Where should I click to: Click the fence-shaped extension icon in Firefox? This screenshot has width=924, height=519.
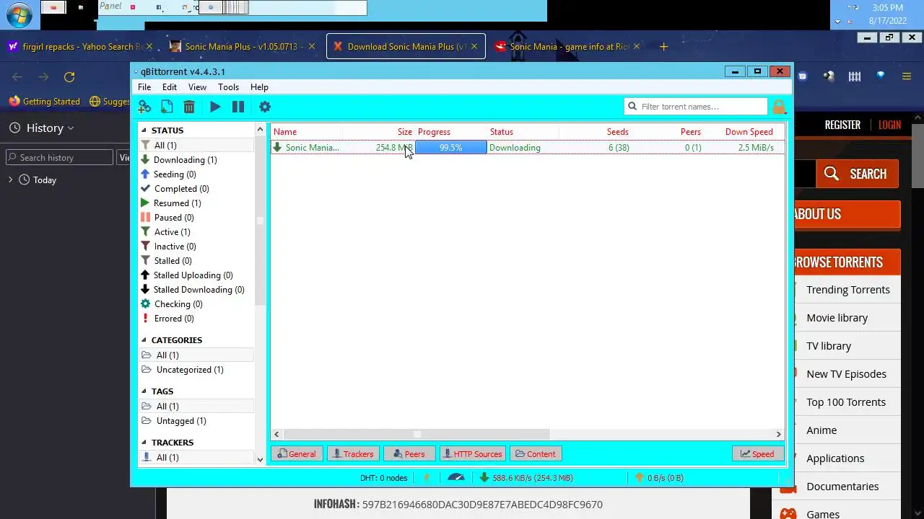[x=855, y=76]
